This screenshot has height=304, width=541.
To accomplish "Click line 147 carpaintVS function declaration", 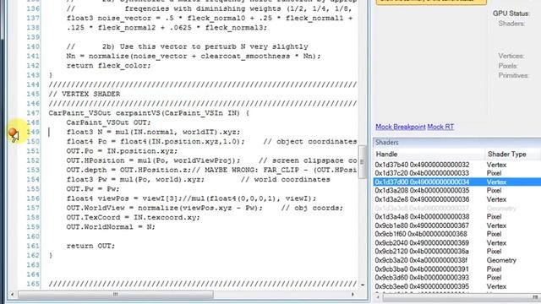I will click(149, 113).
